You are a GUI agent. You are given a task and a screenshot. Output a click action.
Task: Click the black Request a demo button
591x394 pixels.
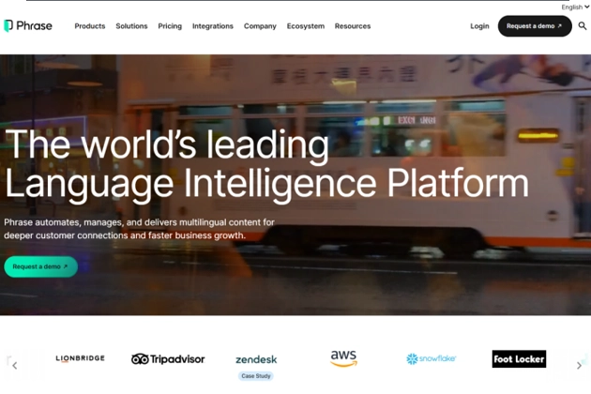click(535, 26)
